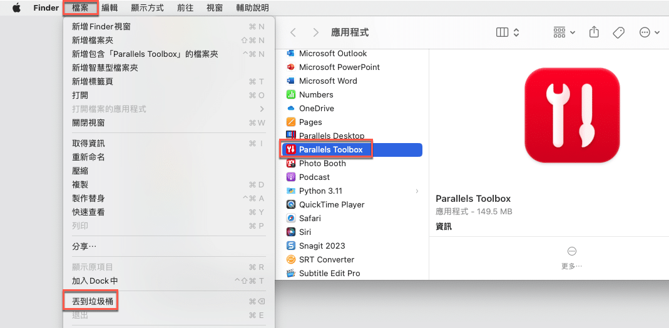Select the SRT Converter app icon
The image size is (669, 328).
click(291, 259)
